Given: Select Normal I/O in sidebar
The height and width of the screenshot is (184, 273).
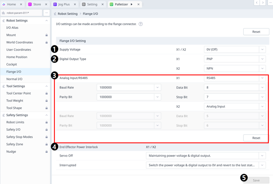Looking at the screenshot, I should 14,79.
